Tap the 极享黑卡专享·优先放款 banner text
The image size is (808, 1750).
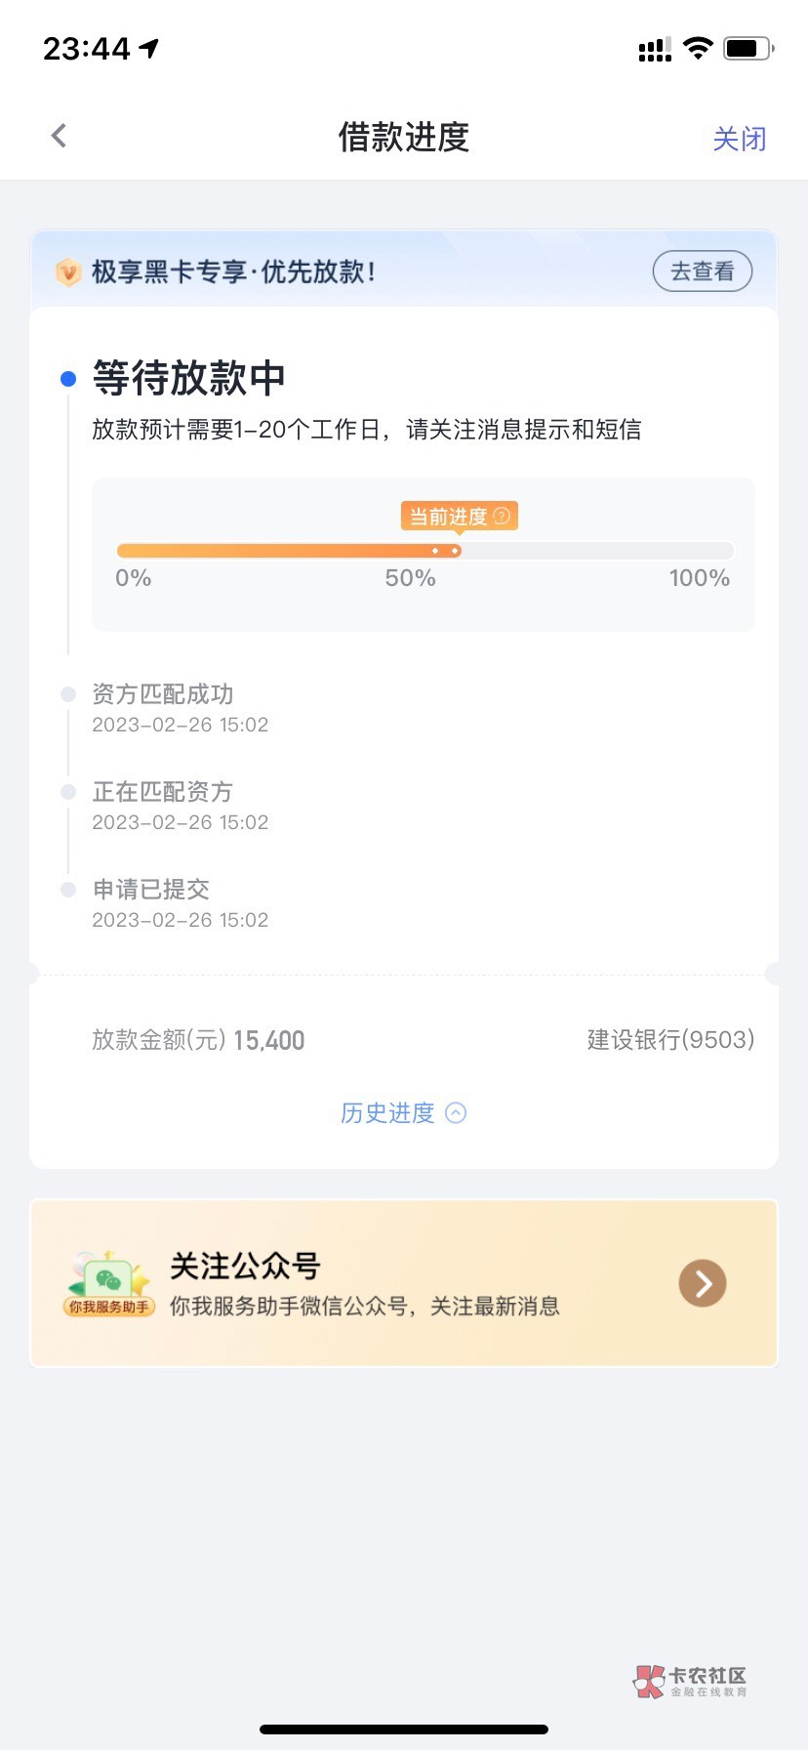[x=233, y=271]
